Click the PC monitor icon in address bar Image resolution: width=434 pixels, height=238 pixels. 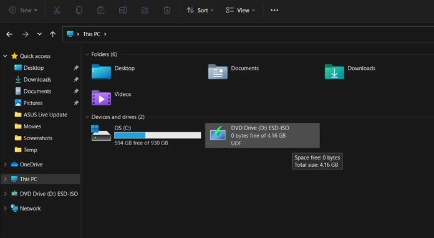(x=70, y=34)
